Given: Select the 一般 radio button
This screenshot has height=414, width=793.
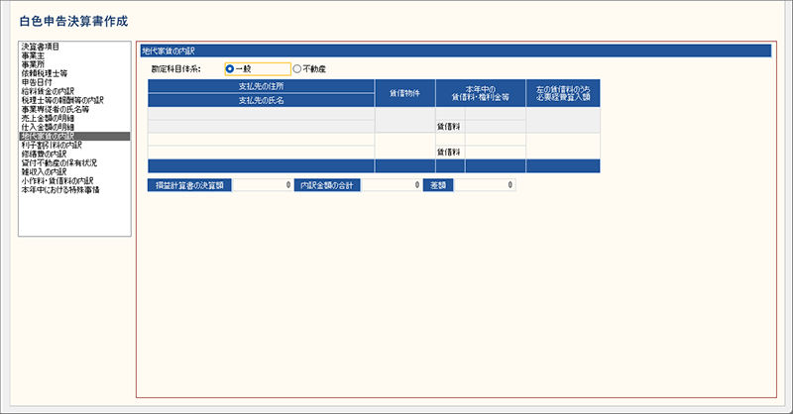Looking at the screenshot, I should click(x=231, y=69).
